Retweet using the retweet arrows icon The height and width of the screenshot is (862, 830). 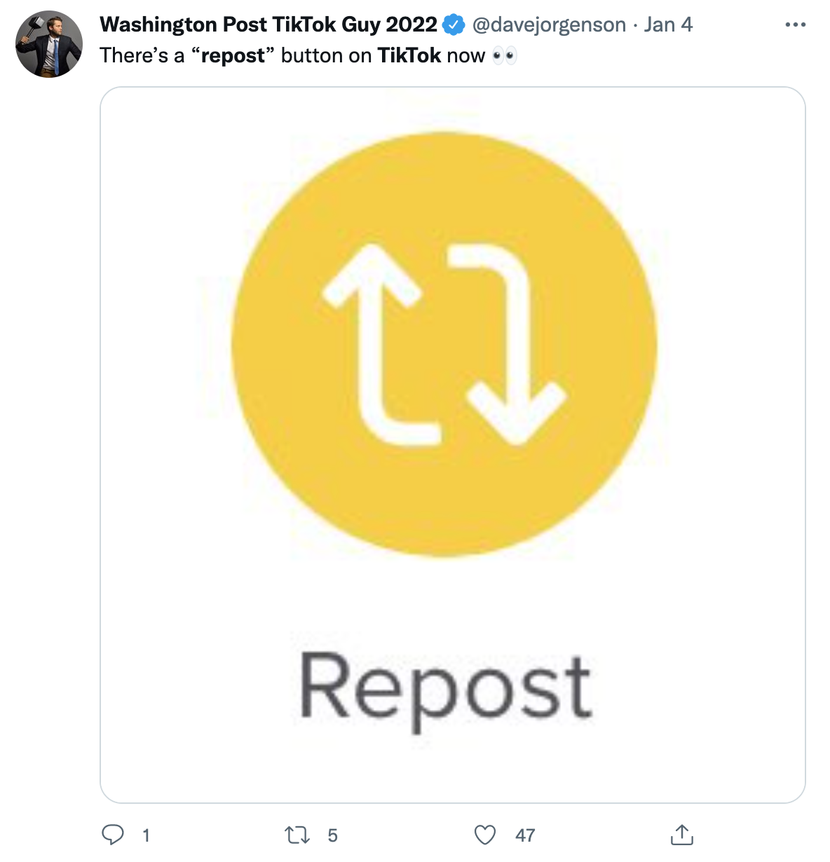297,834
